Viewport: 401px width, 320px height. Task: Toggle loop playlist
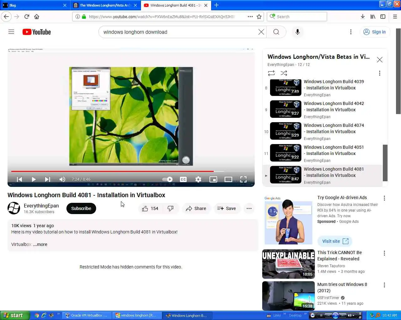click(271, 73)
